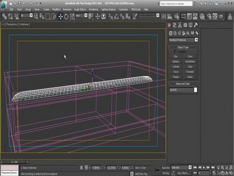Select the Link tool in toolbar
234x176 pixels.
pyautogui.click(x=4, y=16)
